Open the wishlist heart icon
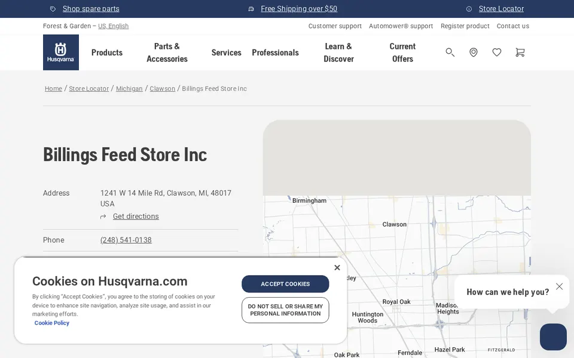 [x=497, y=53]
